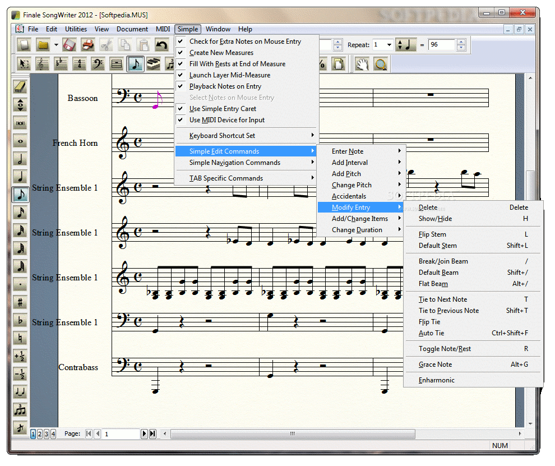Toggle Fill With Rests at End of Measure
The height and width of the screenshot is (466, 555).
coord(247,64)
